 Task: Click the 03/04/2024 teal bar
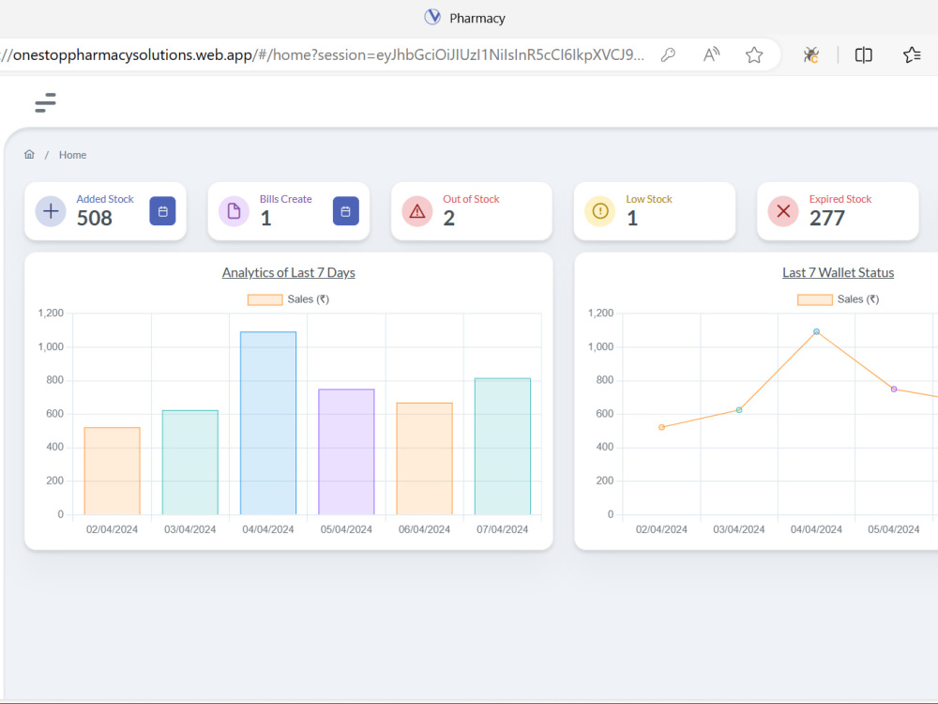190,463
